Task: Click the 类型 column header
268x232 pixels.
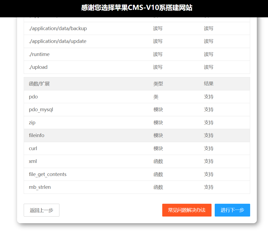Action: pyautogui.click(x=158, y=84)
